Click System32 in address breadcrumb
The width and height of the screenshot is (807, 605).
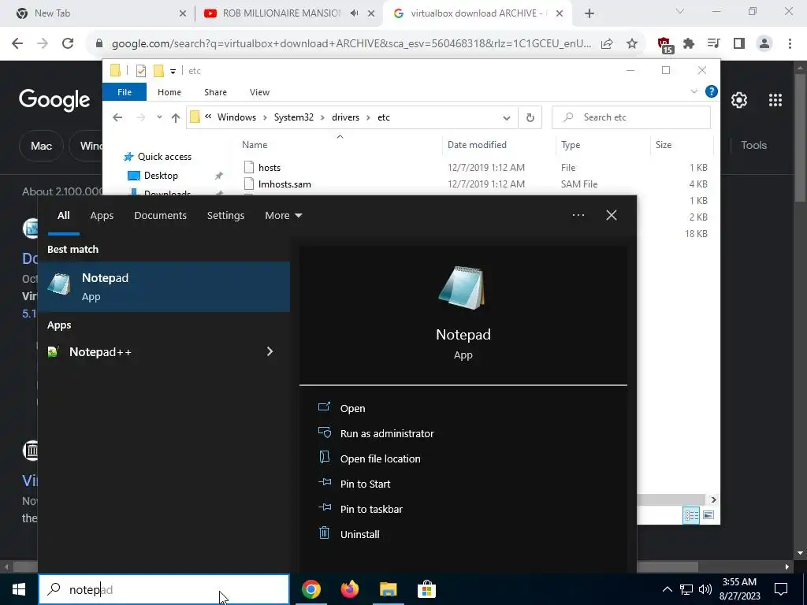tap(293, 117)
